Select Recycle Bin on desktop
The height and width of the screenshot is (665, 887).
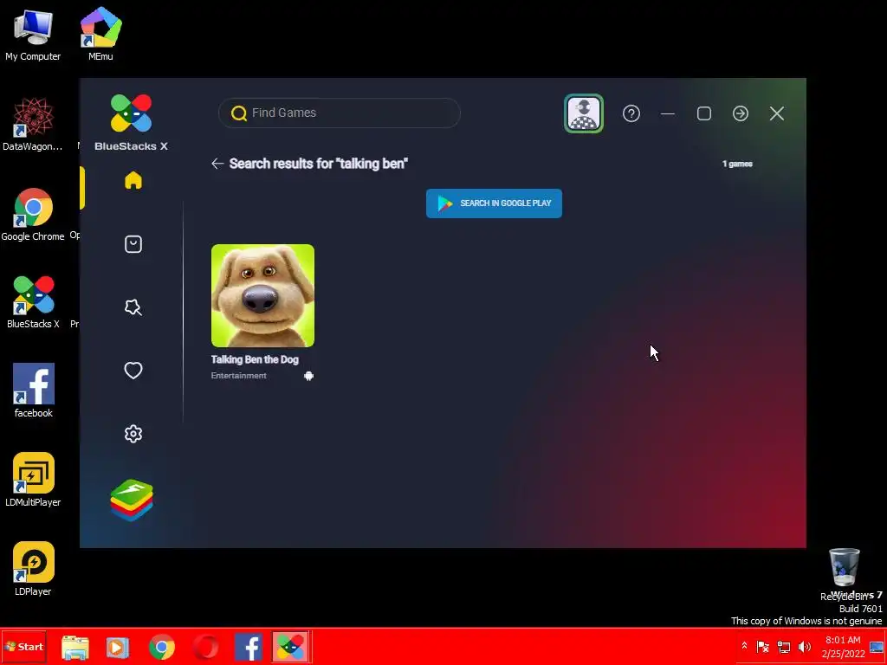(844, 574)
